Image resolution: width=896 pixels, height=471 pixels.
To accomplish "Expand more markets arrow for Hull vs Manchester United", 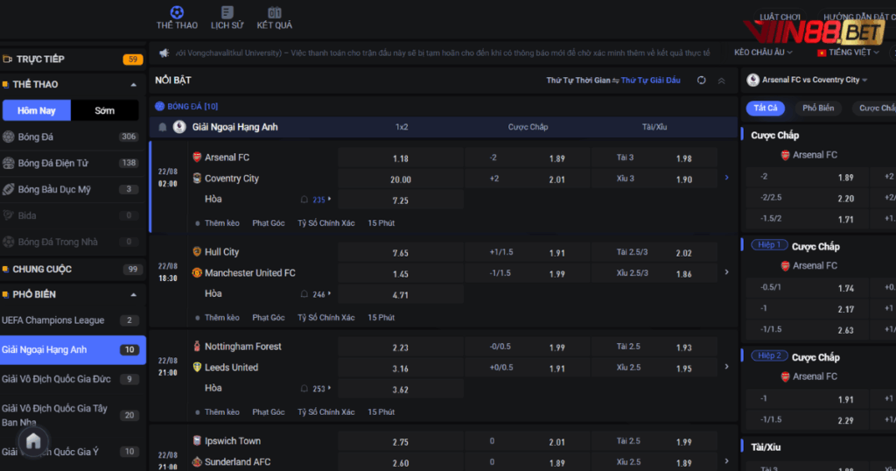I will coord(727,272).
